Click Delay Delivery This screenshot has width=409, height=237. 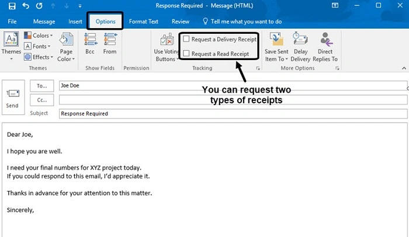click(x=300, y=47)
